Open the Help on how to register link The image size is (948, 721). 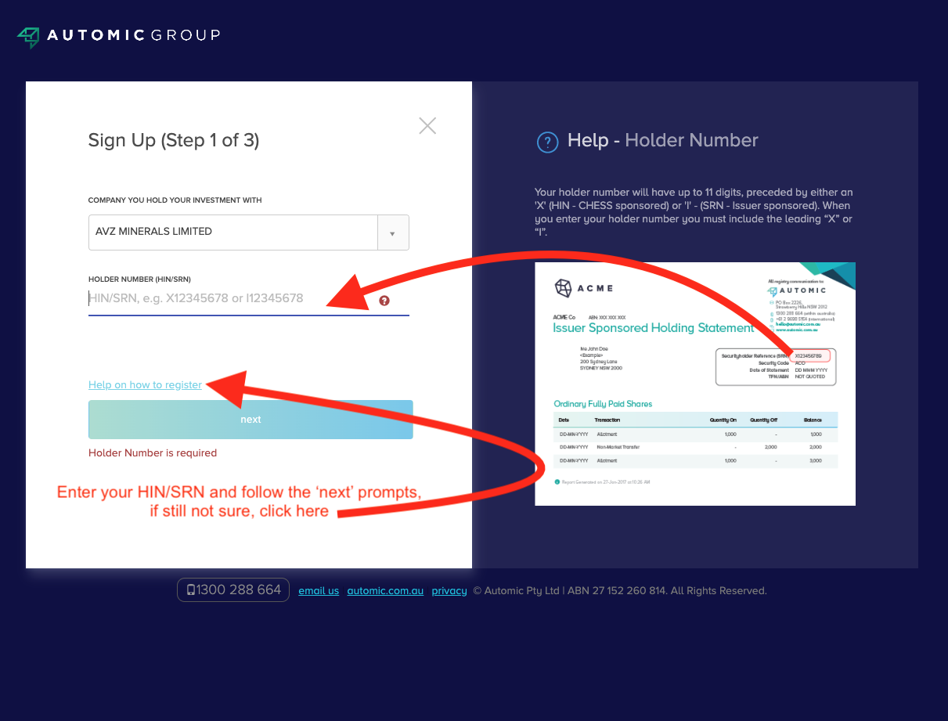tap(145, 385)
